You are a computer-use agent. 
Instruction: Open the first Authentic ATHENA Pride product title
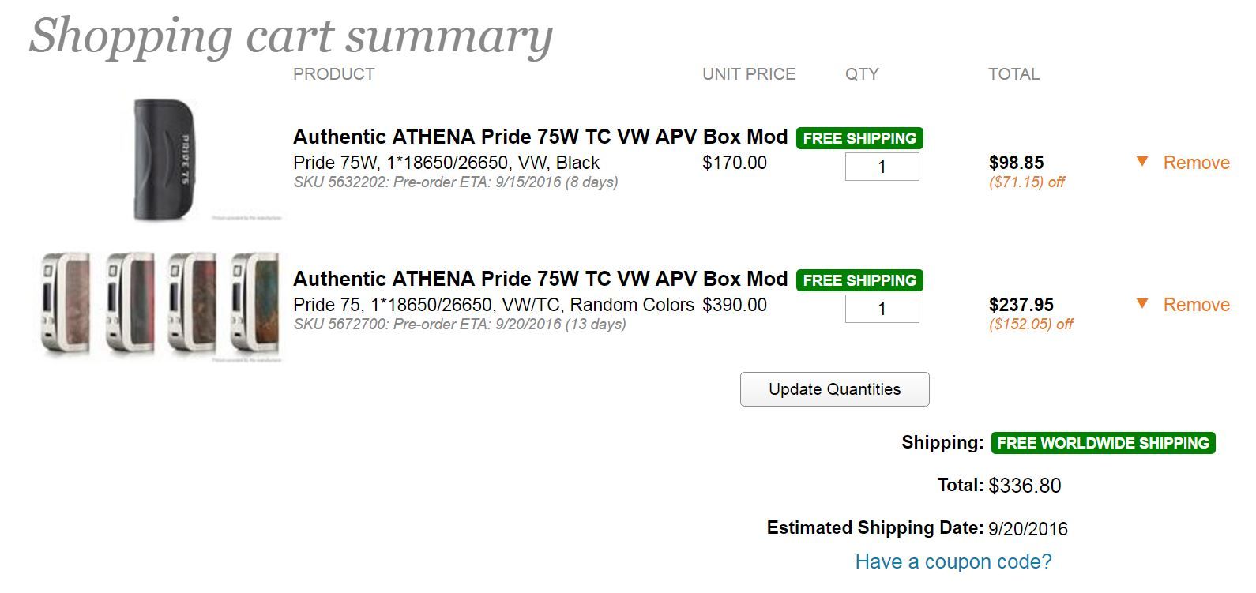coord(540,137)
